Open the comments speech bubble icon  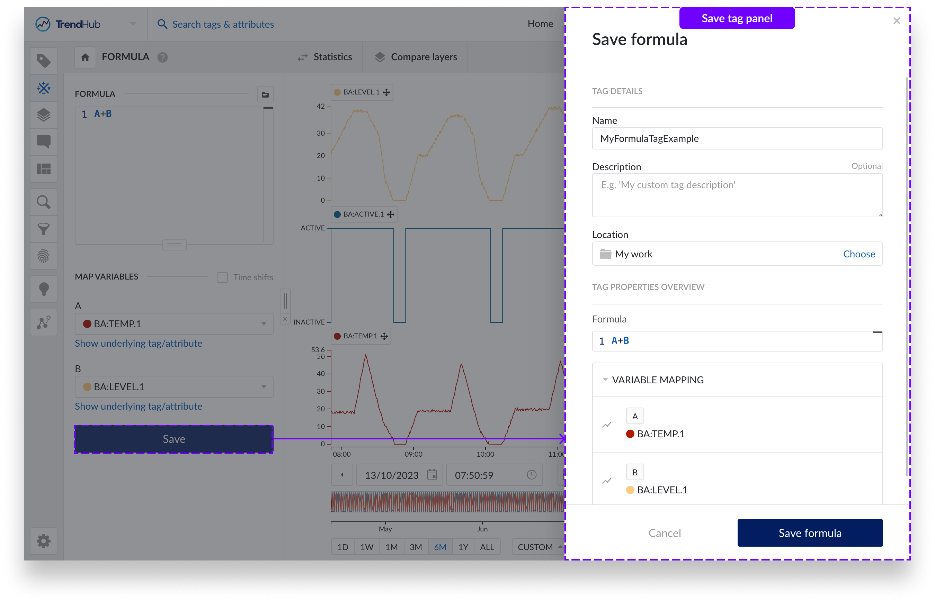click(43, 142)
